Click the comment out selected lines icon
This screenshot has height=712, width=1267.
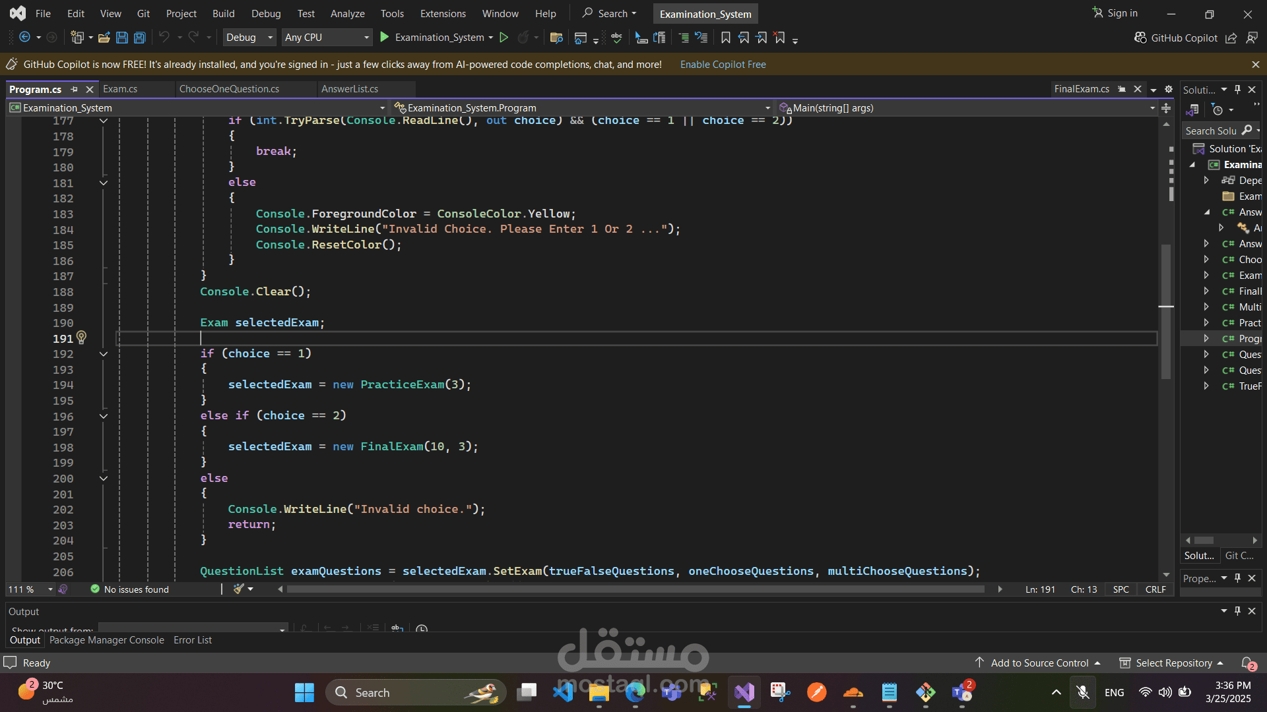pyautogui.click(x=684, y=38)
